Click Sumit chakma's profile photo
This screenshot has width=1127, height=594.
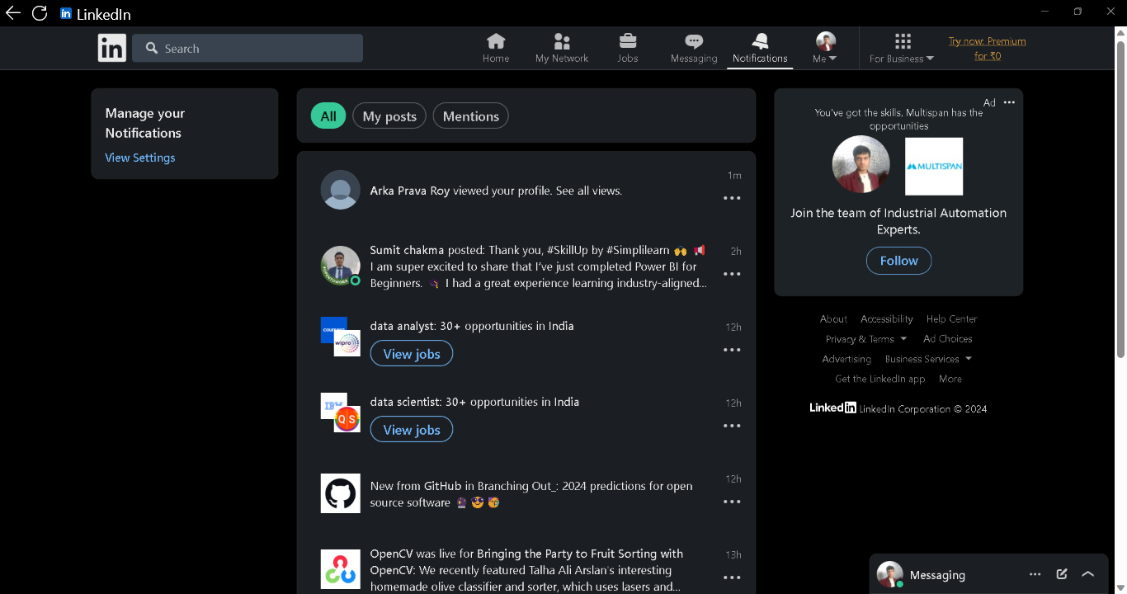(x=341, y=266)
